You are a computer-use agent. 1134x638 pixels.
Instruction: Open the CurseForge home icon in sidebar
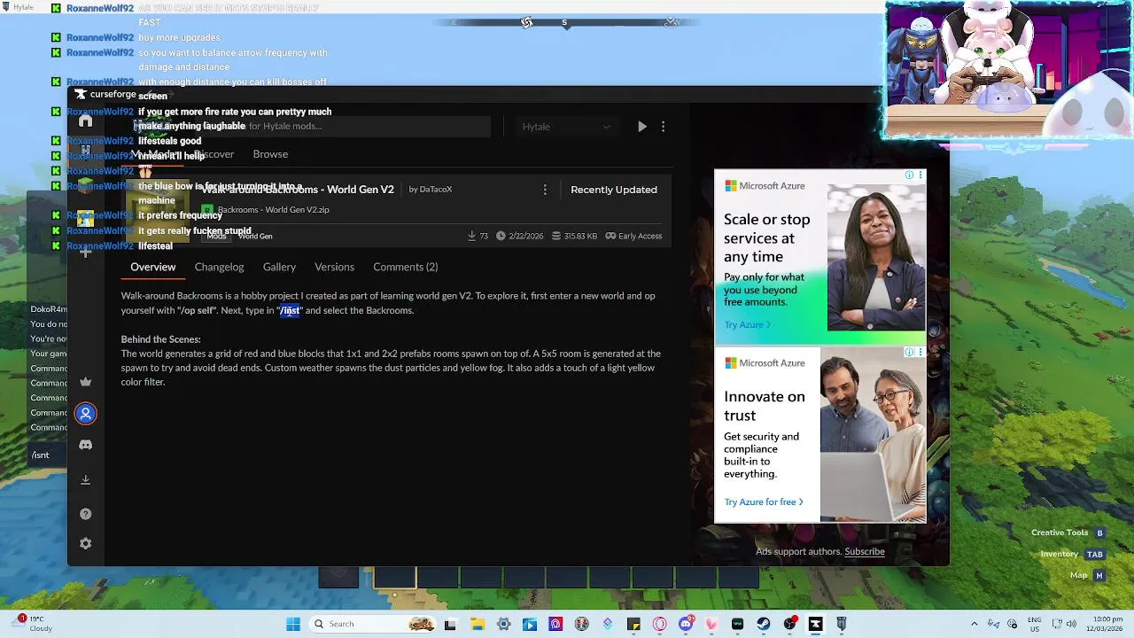pos(86,121)
